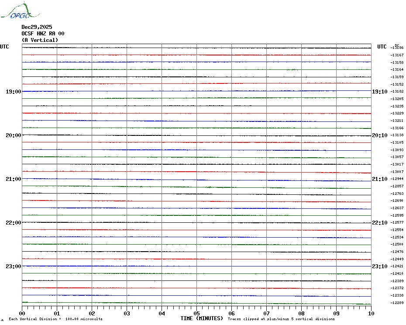Click the DC value '-13017'
Screen dimensions: 406x325
coord(397,164)
